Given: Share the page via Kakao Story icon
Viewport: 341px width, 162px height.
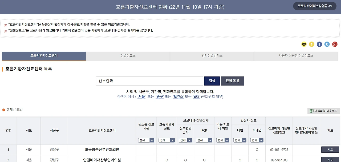Looking at the screenshot, I should point(312,44).
